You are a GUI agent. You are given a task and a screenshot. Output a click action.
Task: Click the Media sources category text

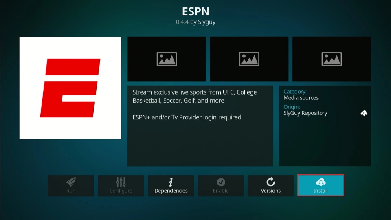pyautogui.click(x=301, y=98)
